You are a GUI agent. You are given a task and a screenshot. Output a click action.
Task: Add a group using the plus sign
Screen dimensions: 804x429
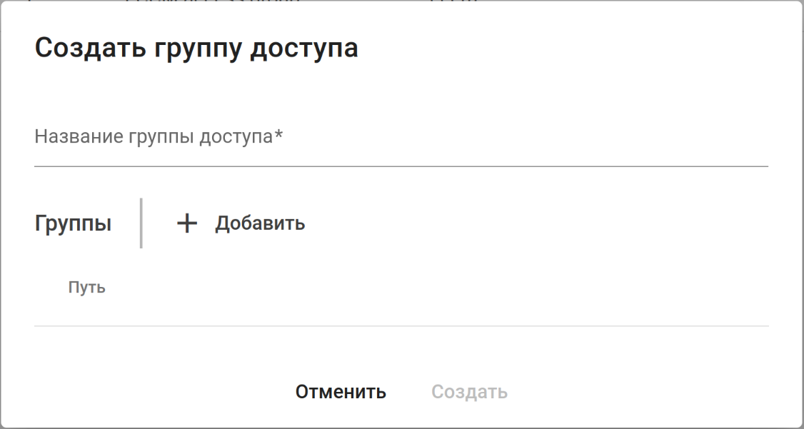tap(186, 223)
